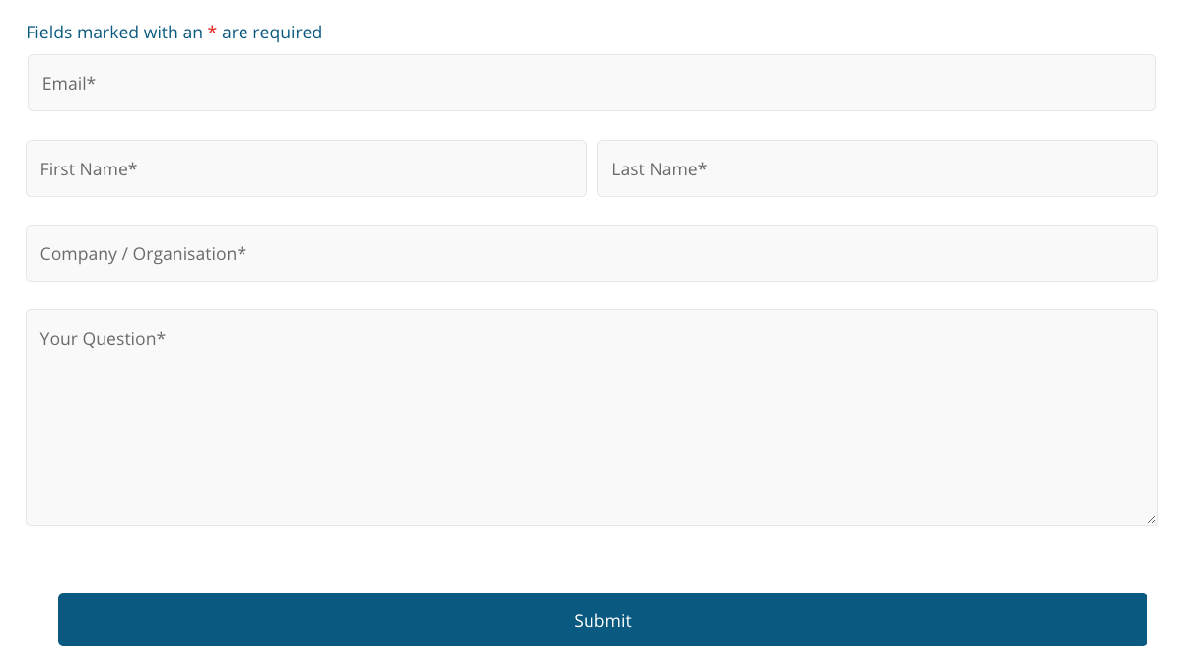Click into the Company / Organisation field
Image resolution: width=1182 pixels, height=669 pixels.
click(591, 253)
